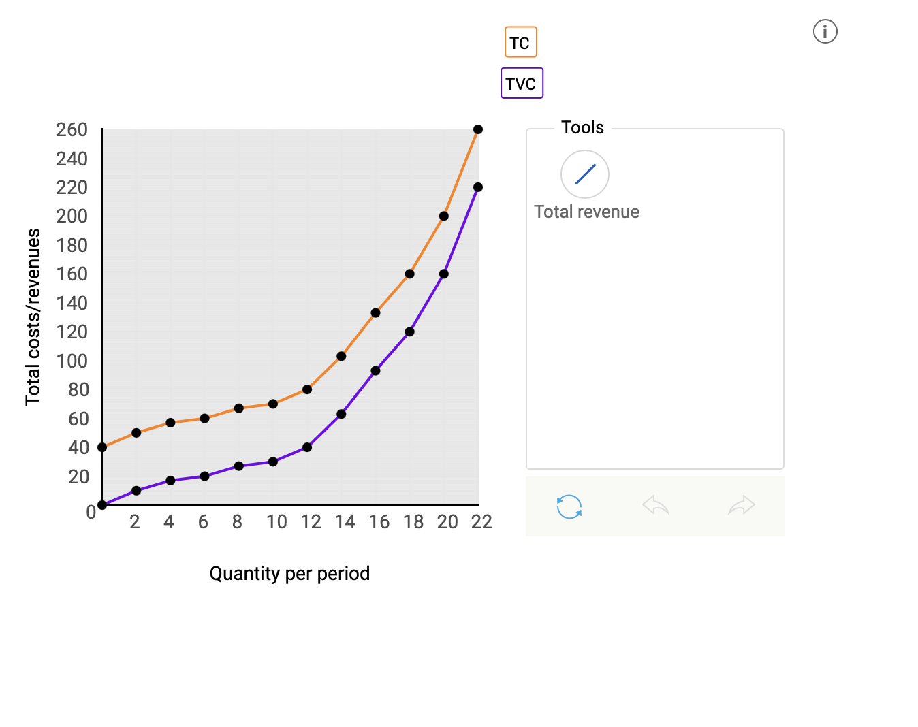This screenshot has width=918, height=727.
Task: Click the first data point on the TVC curve
Action: point(102,504)
